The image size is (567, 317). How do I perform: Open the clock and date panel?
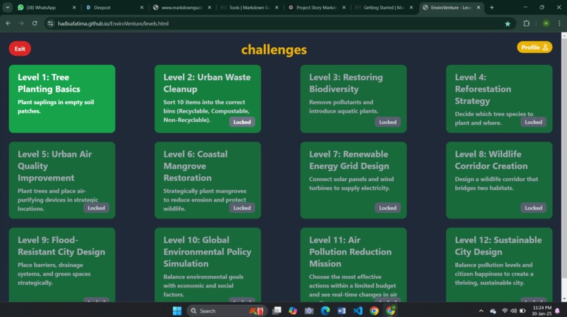coord(542,311)
